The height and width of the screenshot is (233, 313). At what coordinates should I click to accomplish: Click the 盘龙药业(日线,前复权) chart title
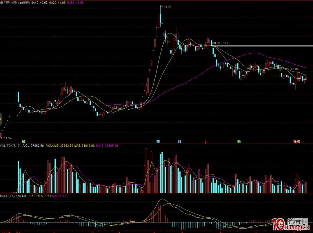click(15, 3)
